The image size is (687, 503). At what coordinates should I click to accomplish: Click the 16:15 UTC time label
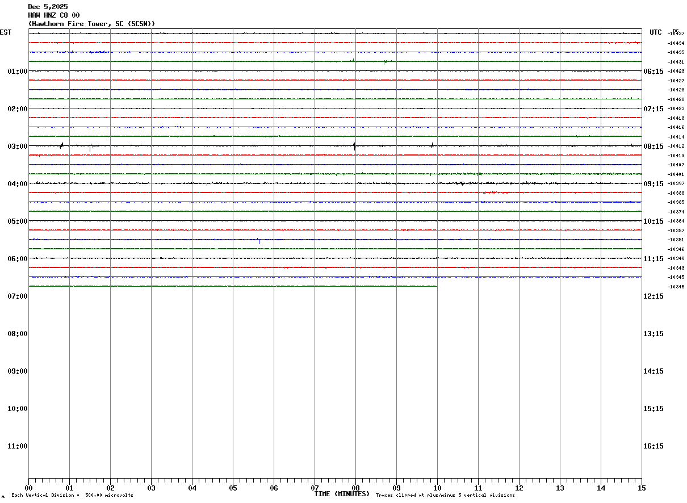654,446
